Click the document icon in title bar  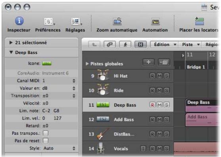pyautogui.click(x=204, y=7)
